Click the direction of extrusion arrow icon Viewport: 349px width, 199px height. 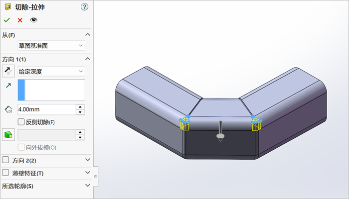coord(8,85)
